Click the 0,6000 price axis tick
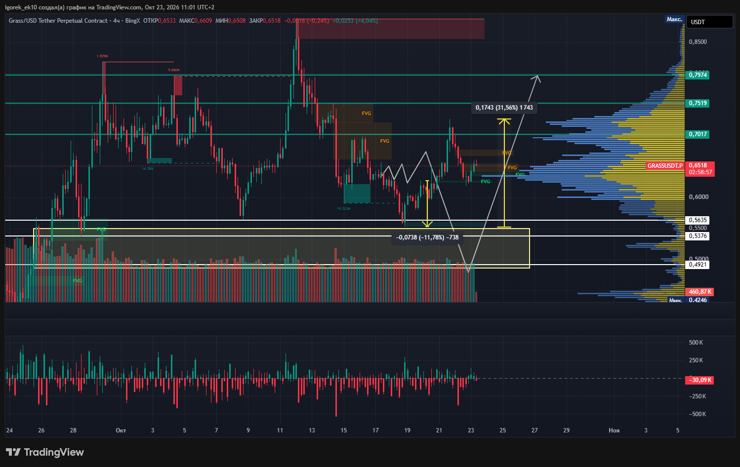Screen dimensions: 740x467 click(698, 197)
